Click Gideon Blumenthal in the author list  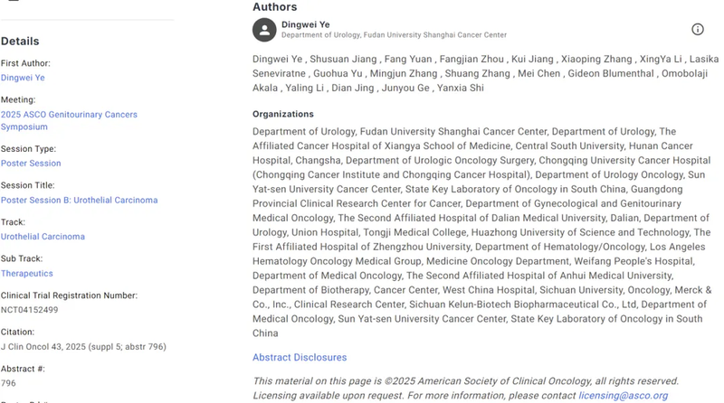(612, 74)
